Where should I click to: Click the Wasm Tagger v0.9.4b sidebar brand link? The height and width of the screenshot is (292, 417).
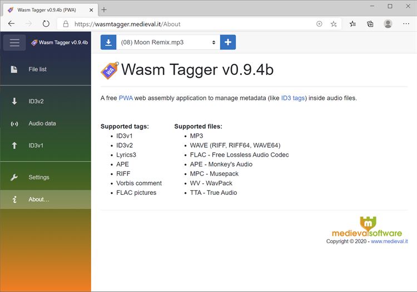[x=59, y=43]
